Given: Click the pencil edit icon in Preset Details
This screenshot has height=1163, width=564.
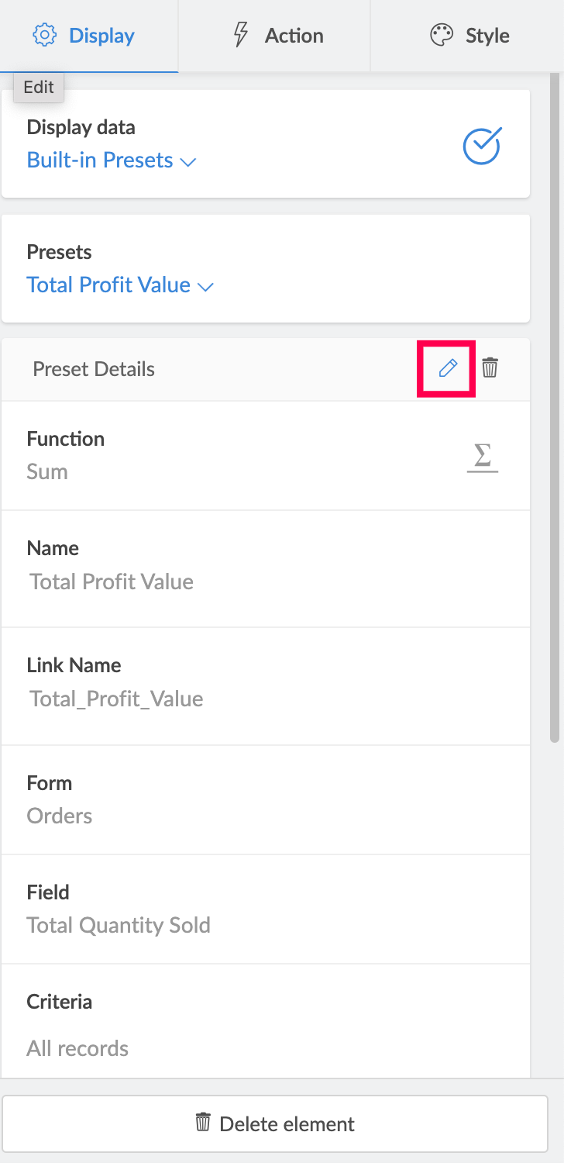Looking at the screenshot, I should 448,368.
